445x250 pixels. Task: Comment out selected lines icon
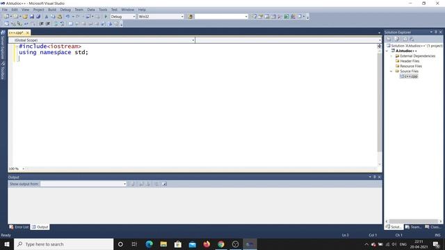pos(56,24)
